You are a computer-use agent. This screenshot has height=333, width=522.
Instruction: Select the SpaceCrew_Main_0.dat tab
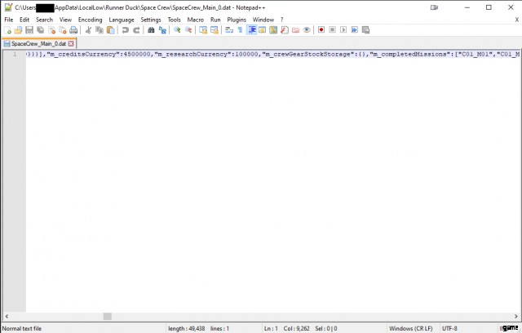37,42
